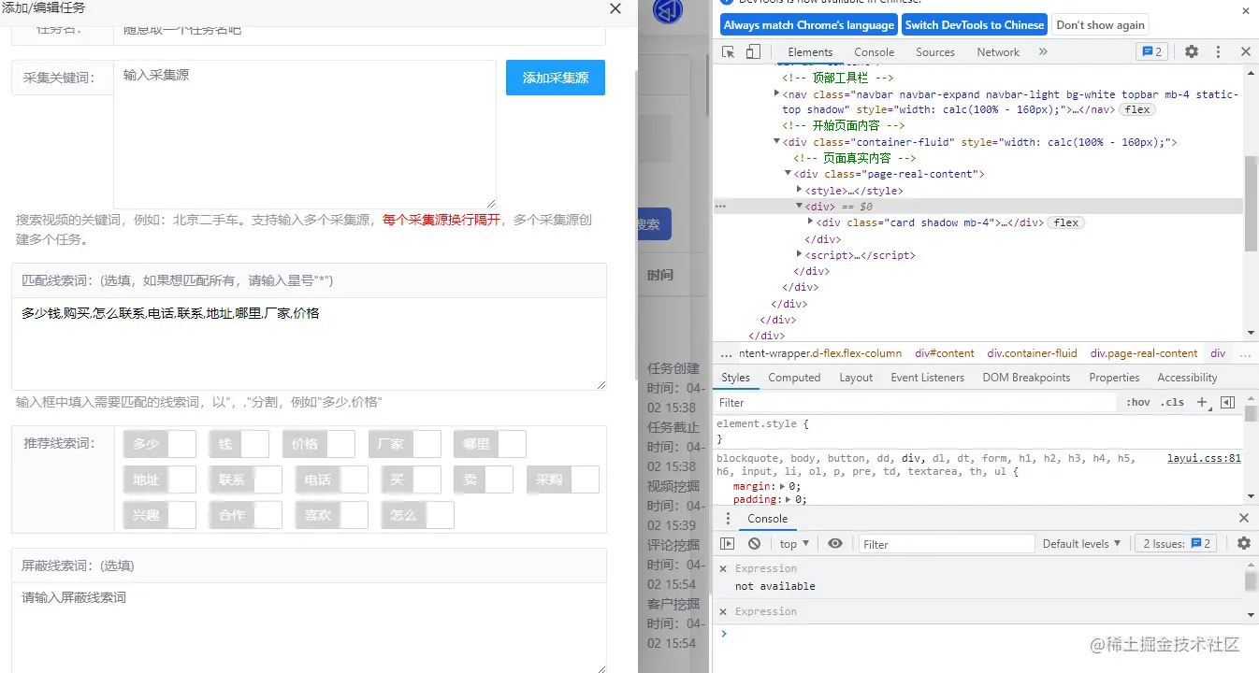The width and height of the screenshot is (1259, 673).
Task: Toggle the 电话 recommended keyword switch
Action: 332,480
